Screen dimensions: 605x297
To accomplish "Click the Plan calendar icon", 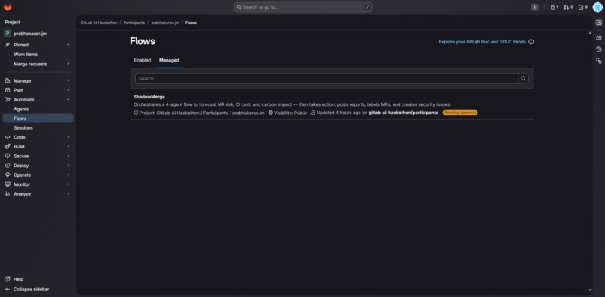I will [x=8, y=90].
